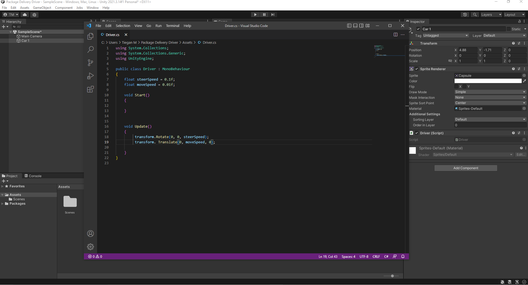Click the UTF-8 encoding indicator

(x=364, y=256)
